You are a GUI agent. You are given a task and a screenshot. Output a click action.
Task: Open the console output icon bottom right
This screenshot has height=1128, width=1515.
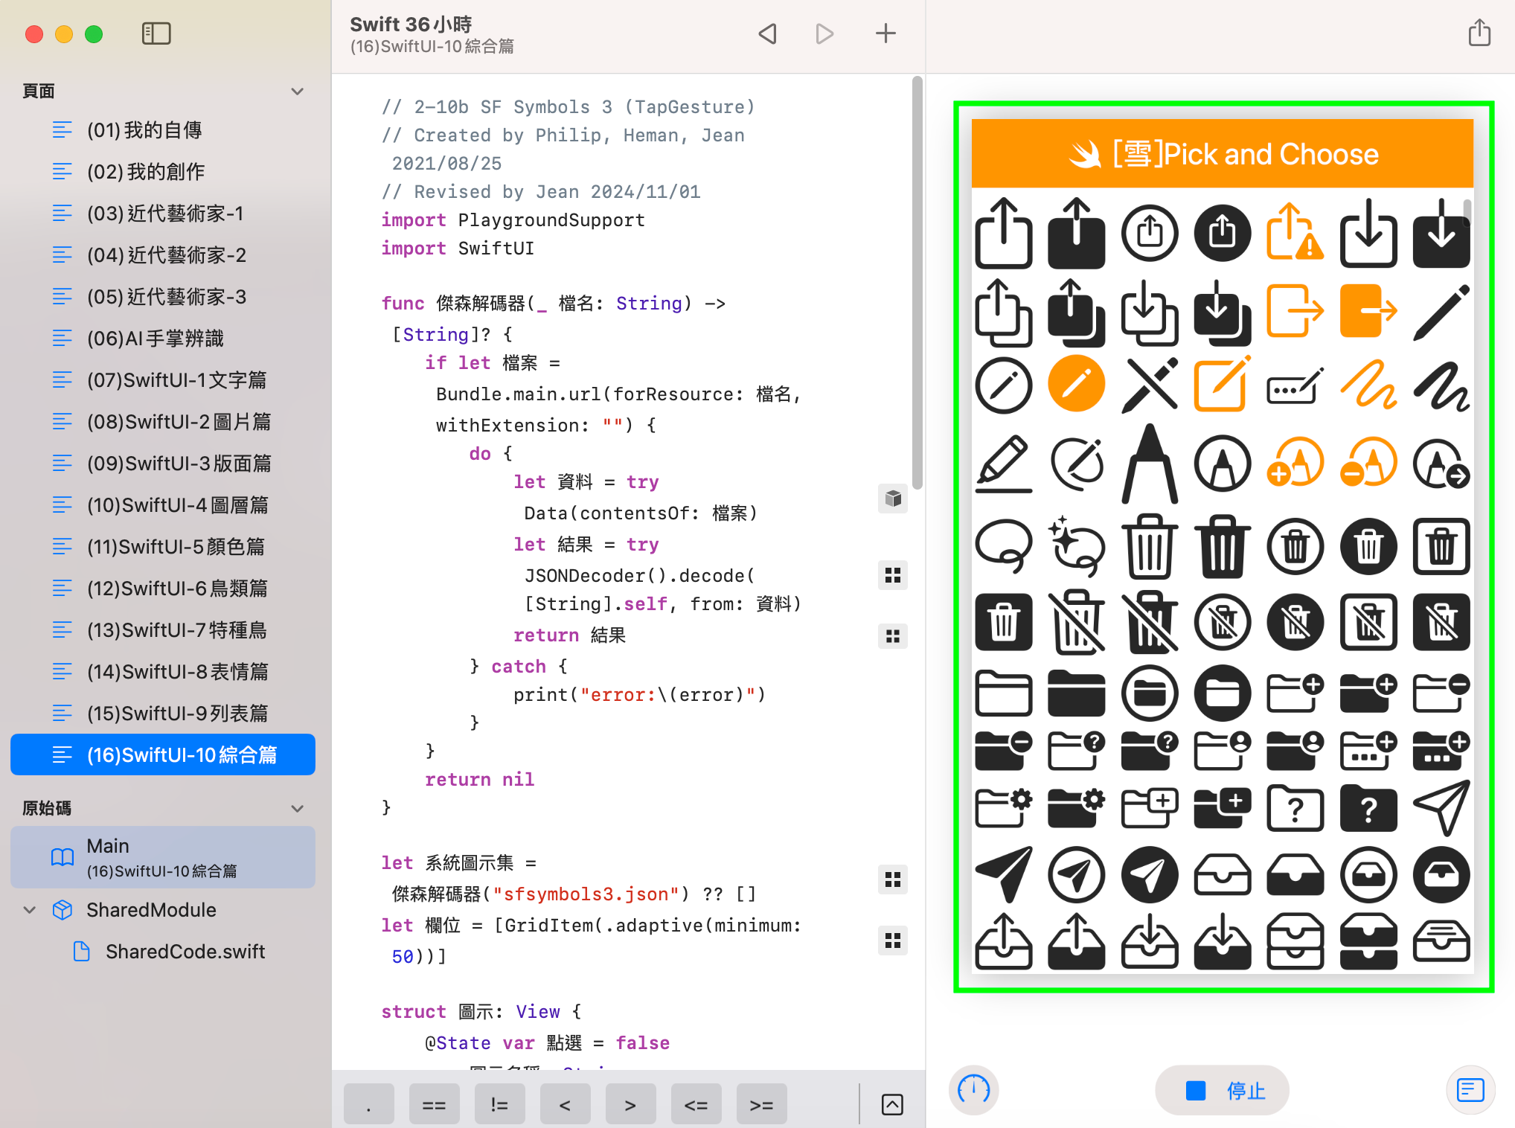pos(1470,1090)
